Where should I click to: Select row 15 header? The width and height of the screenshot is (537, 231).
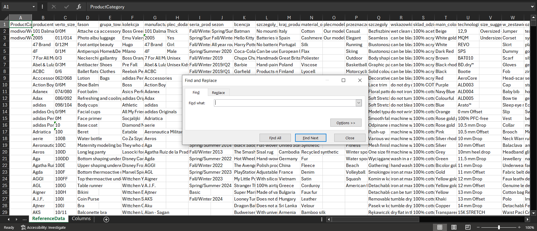(5, 118)
